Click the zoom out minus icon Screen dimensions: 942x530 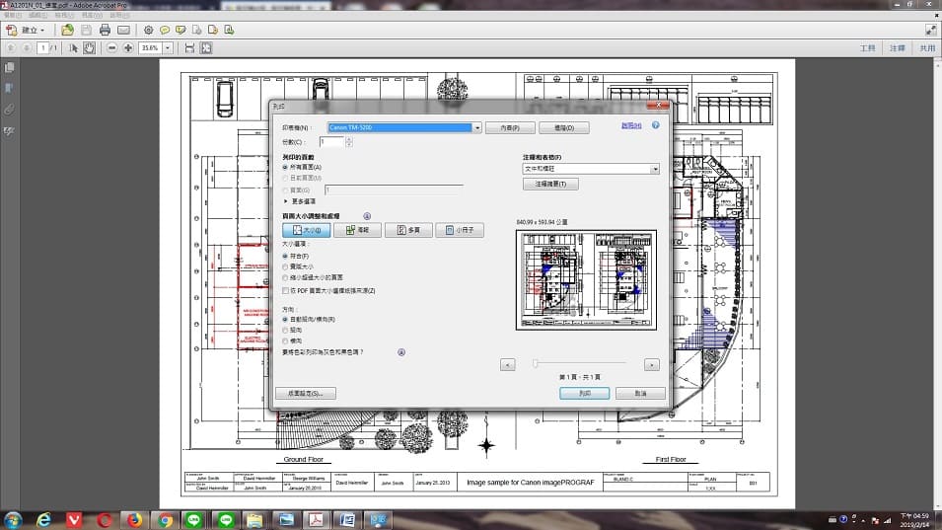coord(112,47)
